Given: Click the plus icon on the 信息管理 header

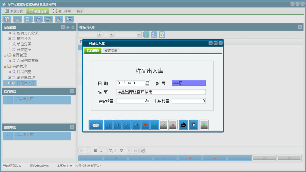Looking at the screenshot, I should tap(68, 27).
